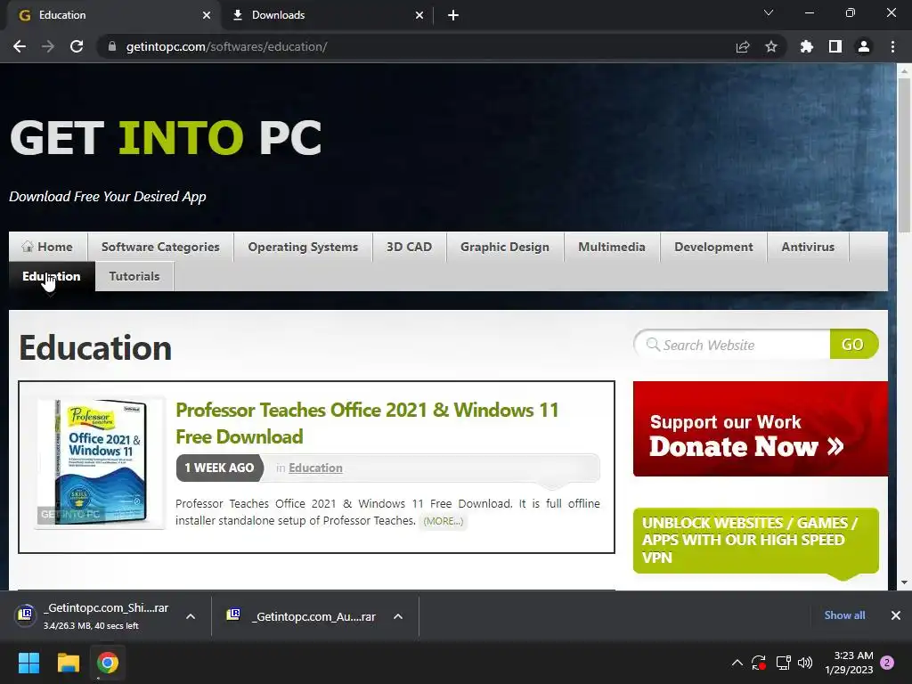Open a new tab with the plus button
Viewport: 912px width, 684px height.
click(x=453, y=15)
